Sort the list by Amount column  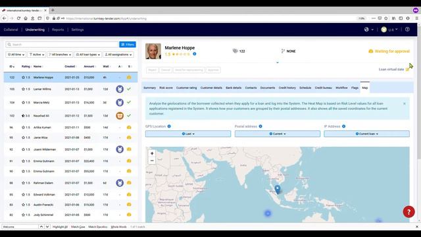[89, 66]
